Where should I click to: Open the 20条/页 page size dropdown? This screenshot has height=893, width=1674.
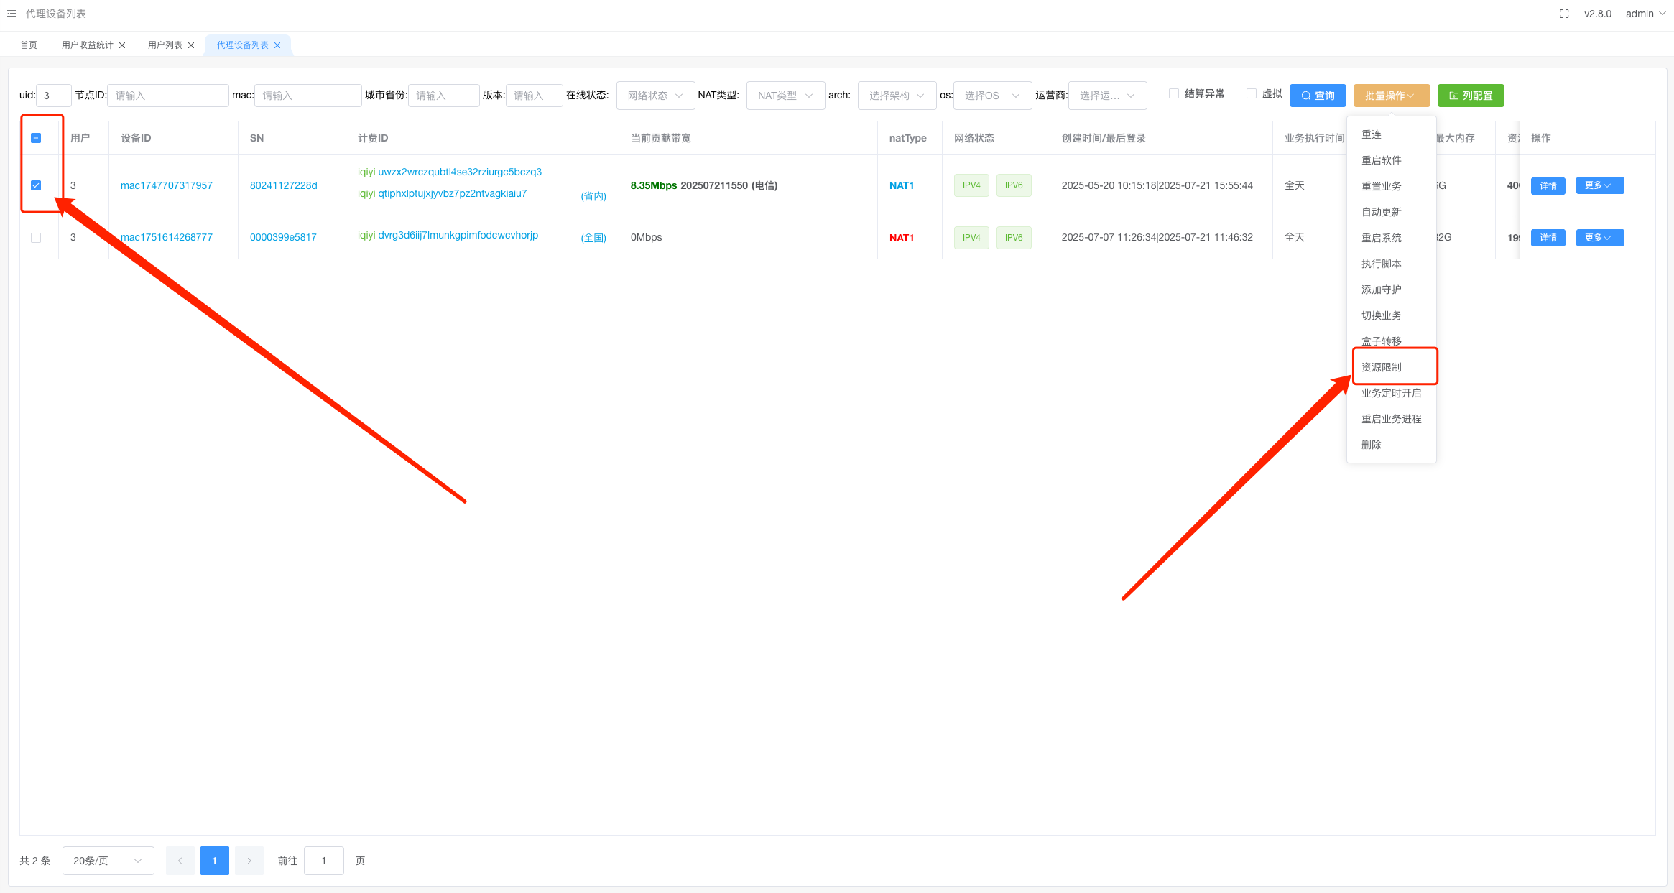[108, 861]
